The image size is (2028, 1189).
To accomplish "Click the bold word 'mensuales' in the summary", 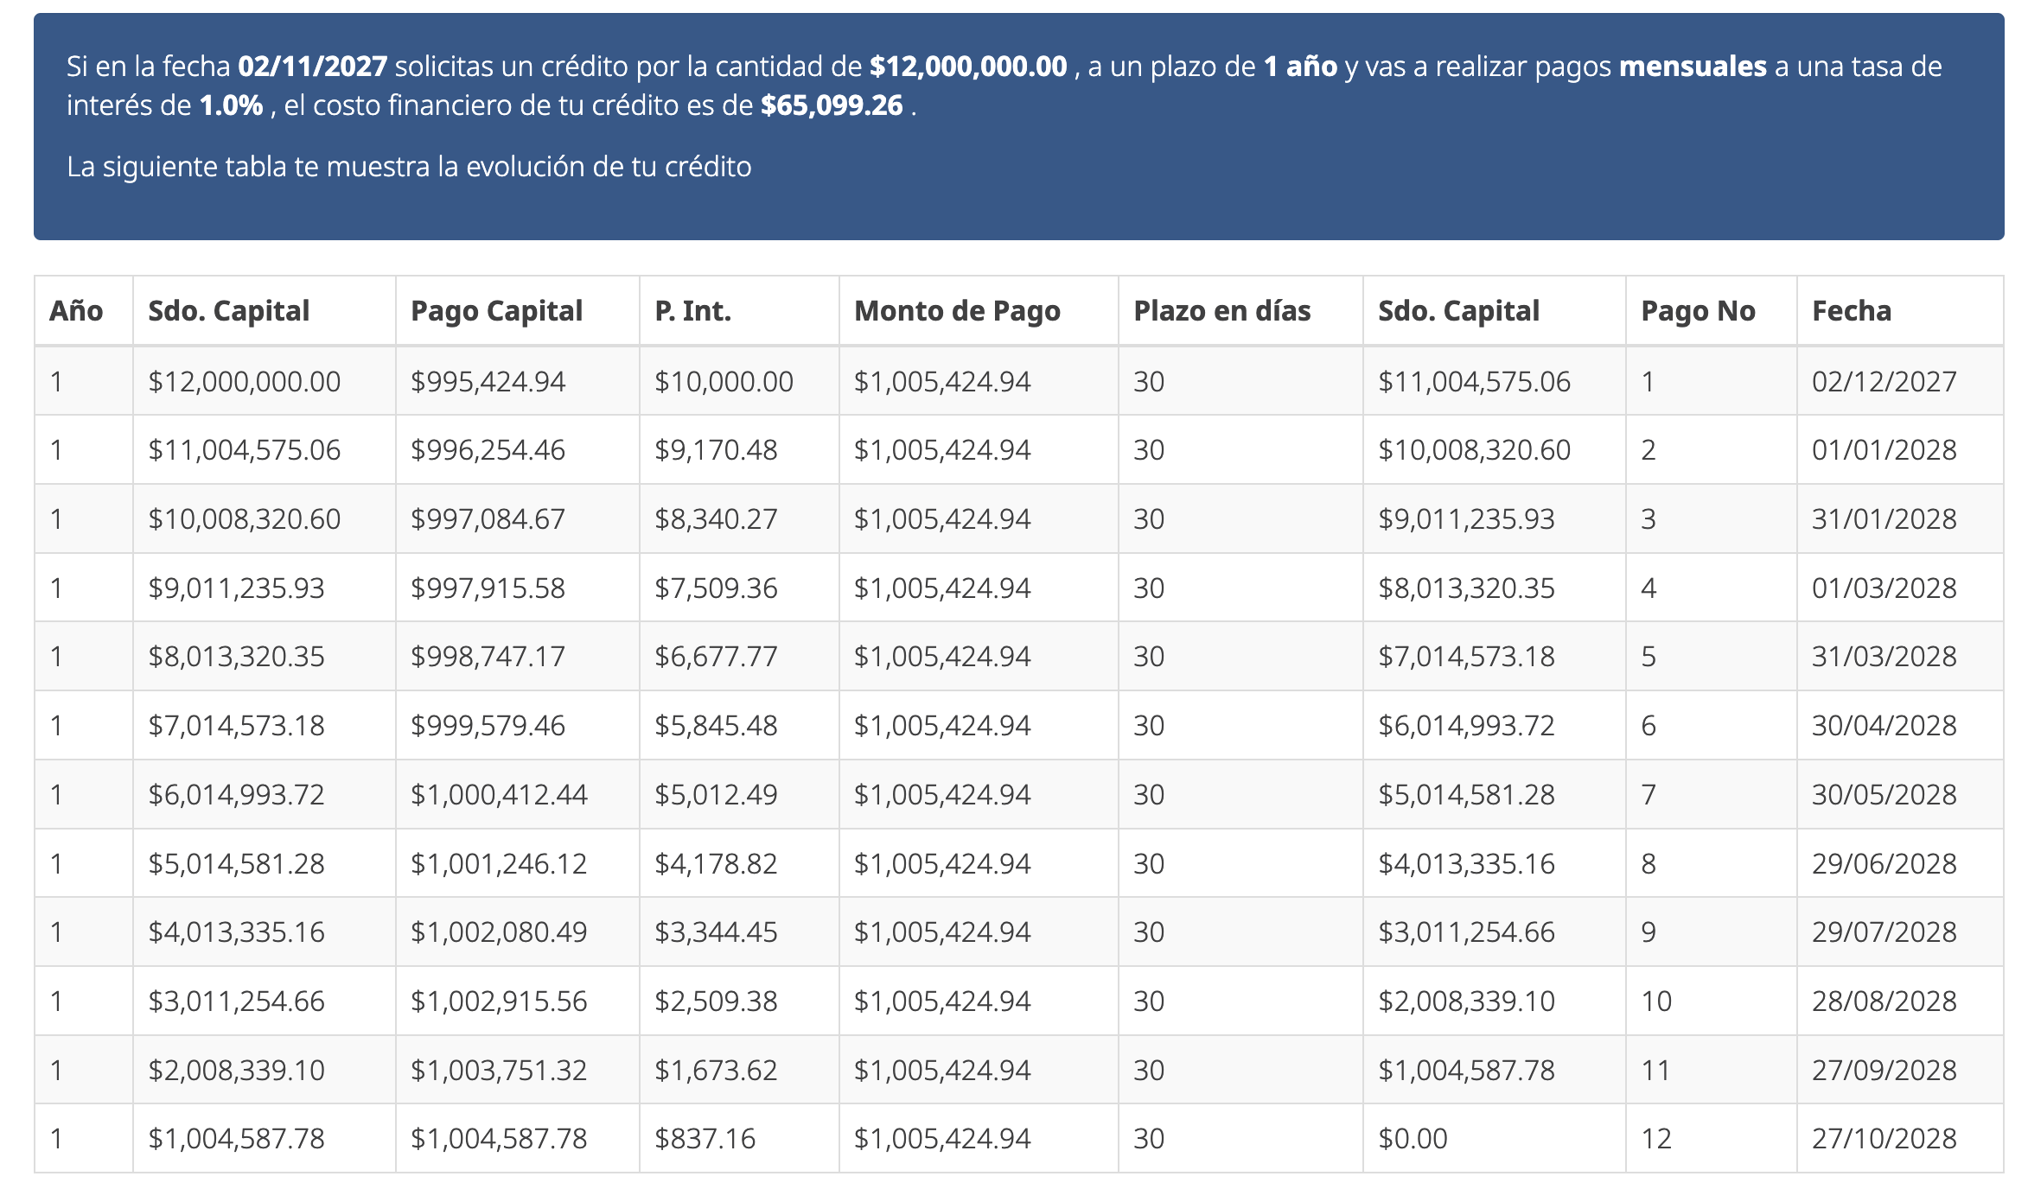I will pyautogui.click(x=1693, y=67).
